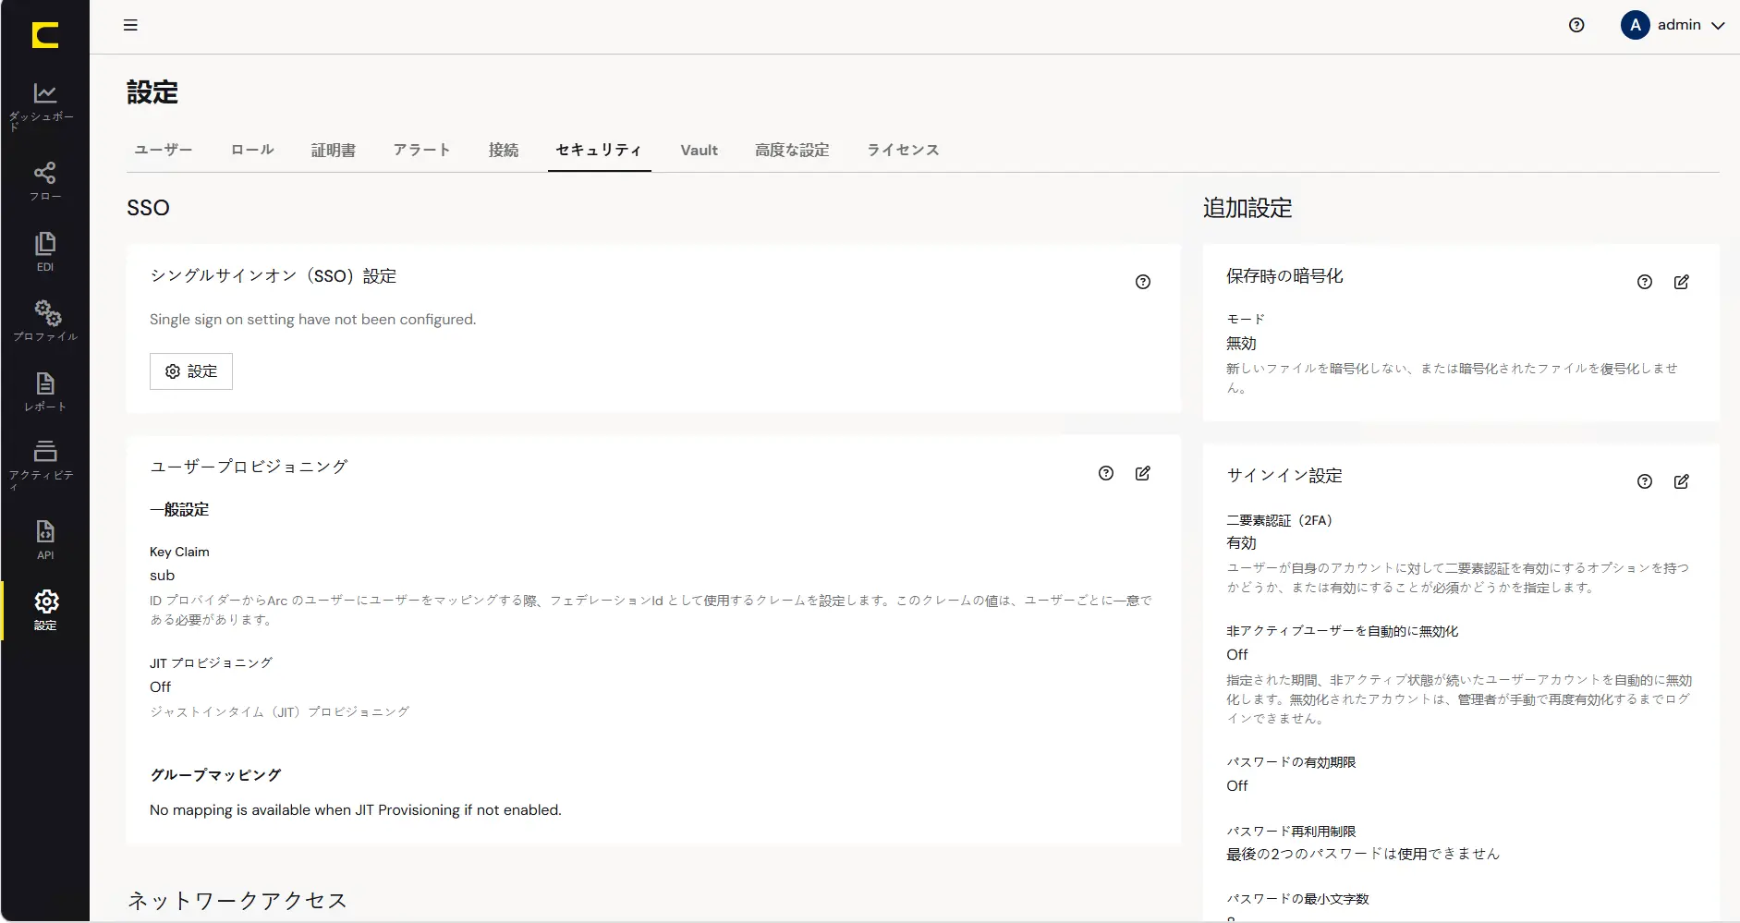Click the 一般設定 subheading

(179, 510)
